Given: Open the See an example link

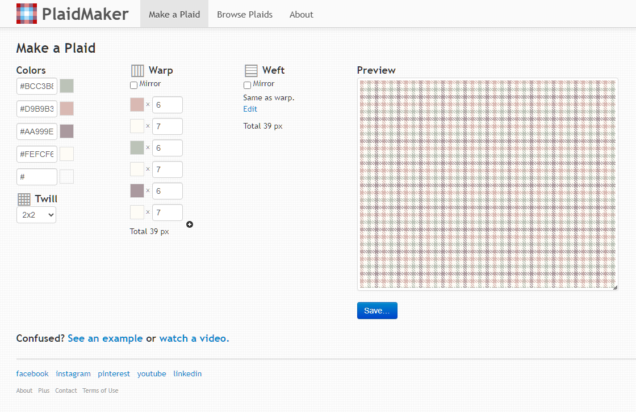Looking at the screenshot, I should (105, 338).
